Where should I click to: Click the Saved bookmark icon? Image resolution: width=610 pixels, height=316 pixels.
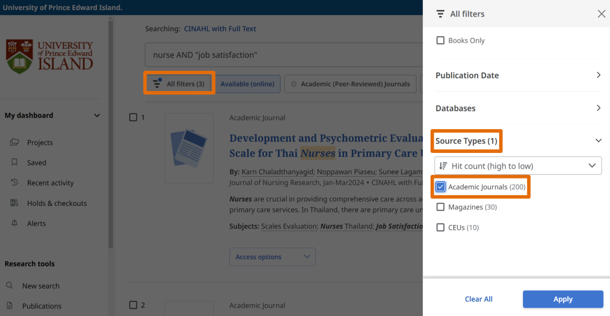(x=14, y=162)
